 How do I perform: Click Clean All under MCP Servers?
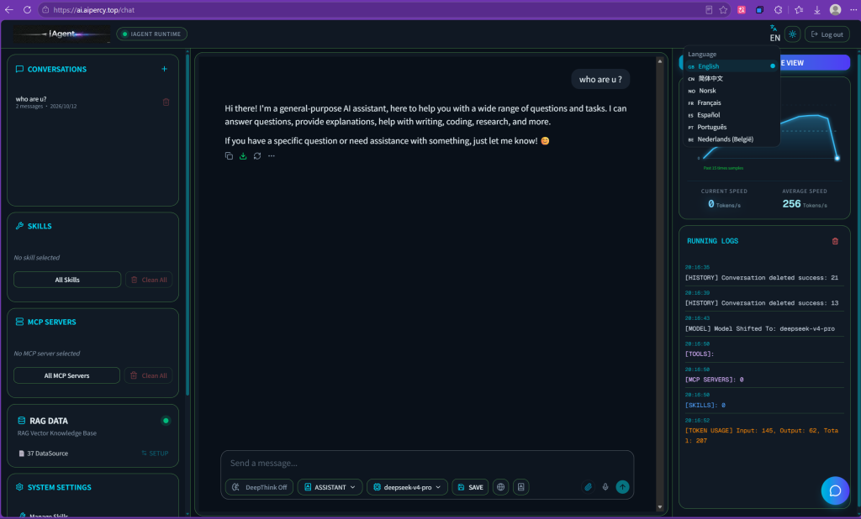coord(148,375)
